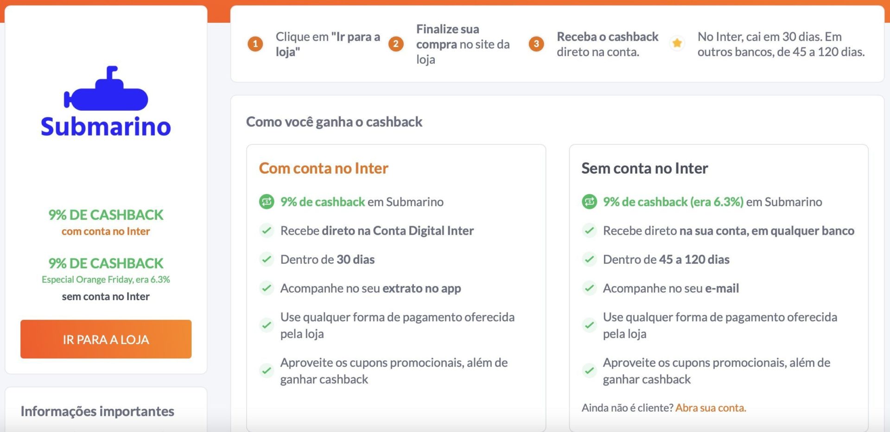
Task: Click the orange step 3 circle icon
Action: tap(536, 44)
